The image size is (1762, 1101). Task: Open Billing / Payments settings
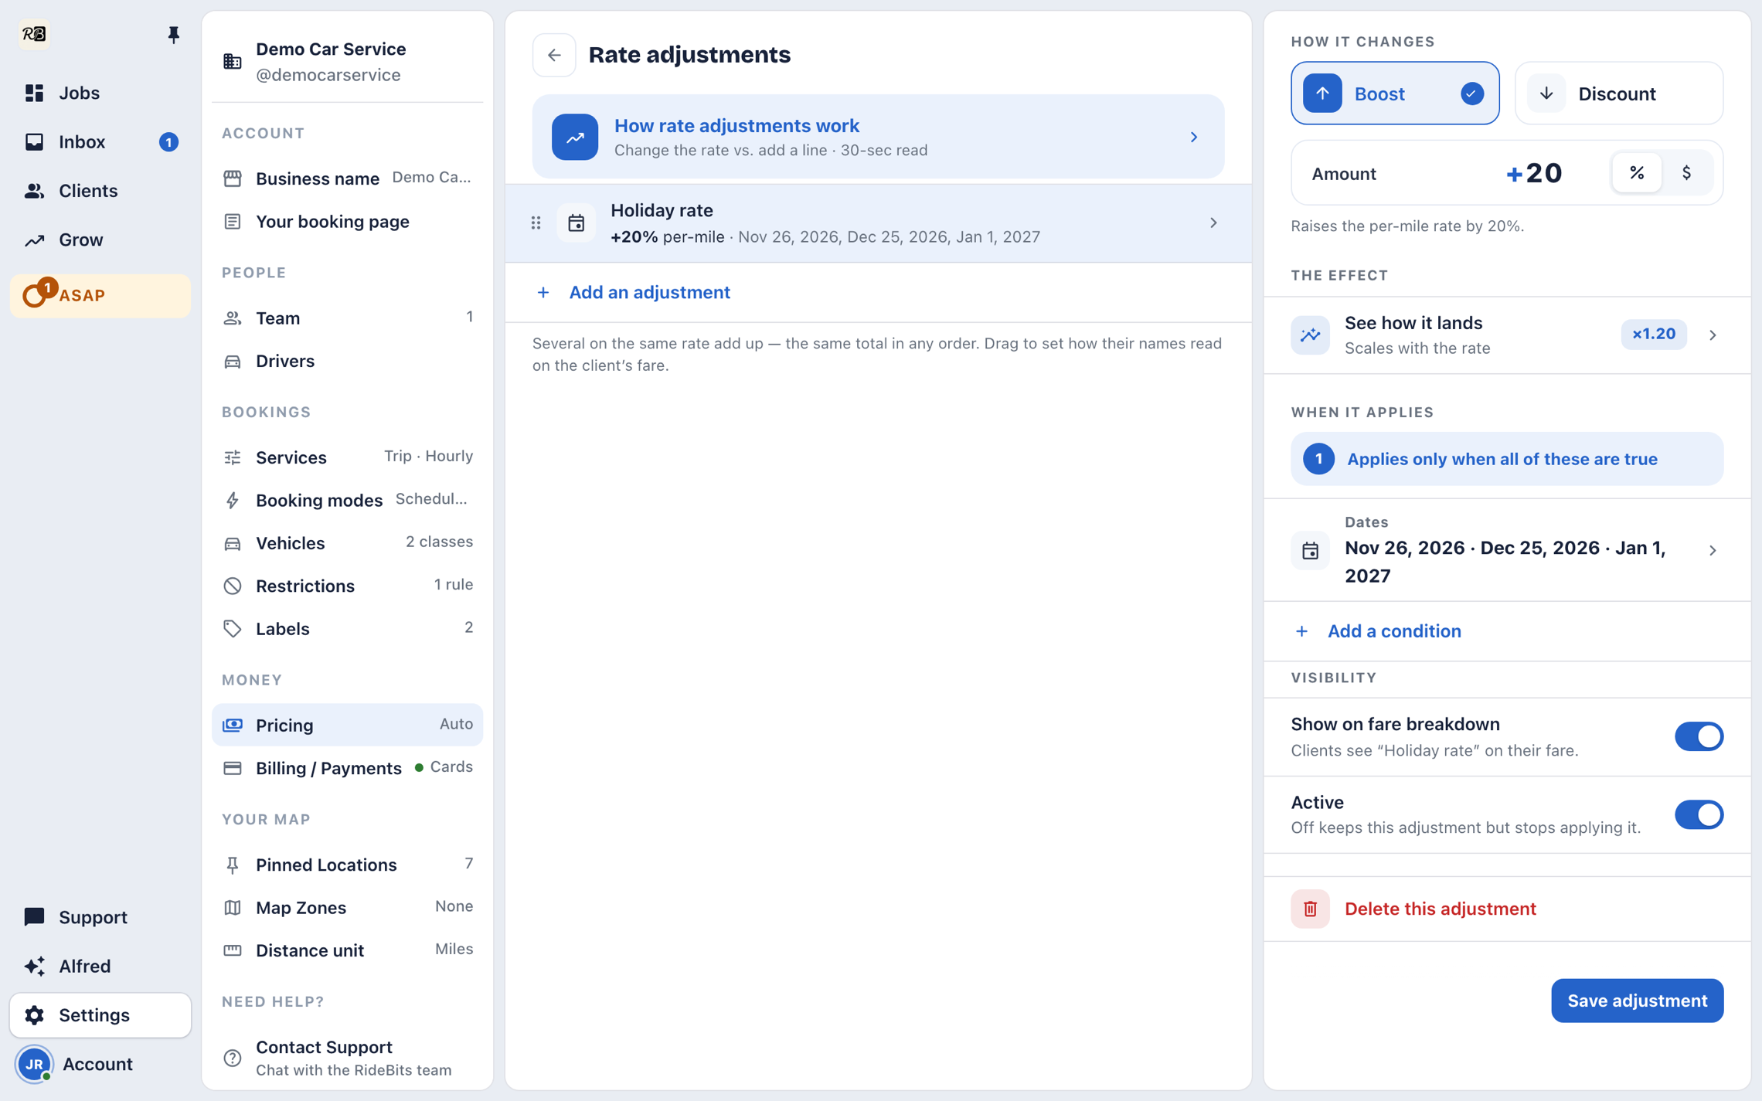[x=348, y=767]
